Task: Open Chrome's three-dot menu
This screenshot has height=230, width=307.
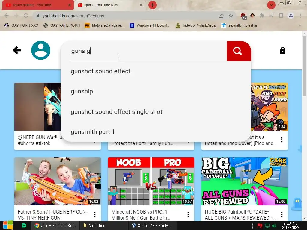Action: (300, 16)
